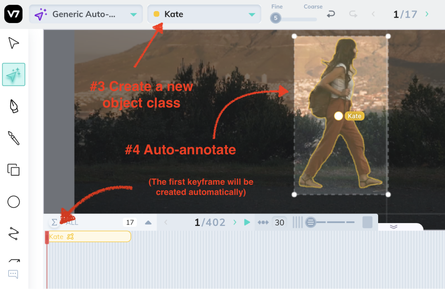Screen dimensions: 445x289
Task: Choose the Brush tool
Action: point(14,138)
